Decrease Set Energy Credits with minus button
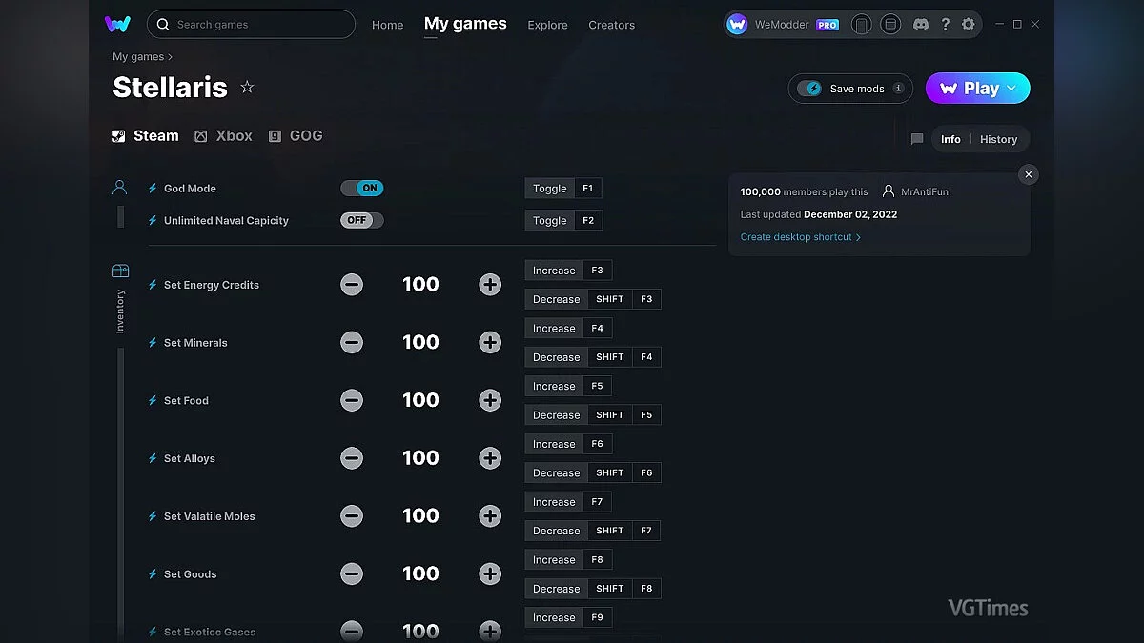1144x643 pixels. (352, 285)
